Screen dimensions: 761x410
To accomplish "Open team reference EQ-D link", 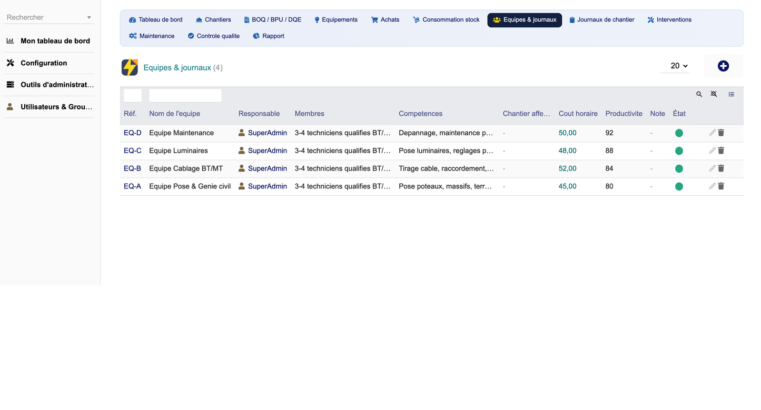I will coord(133,133).
